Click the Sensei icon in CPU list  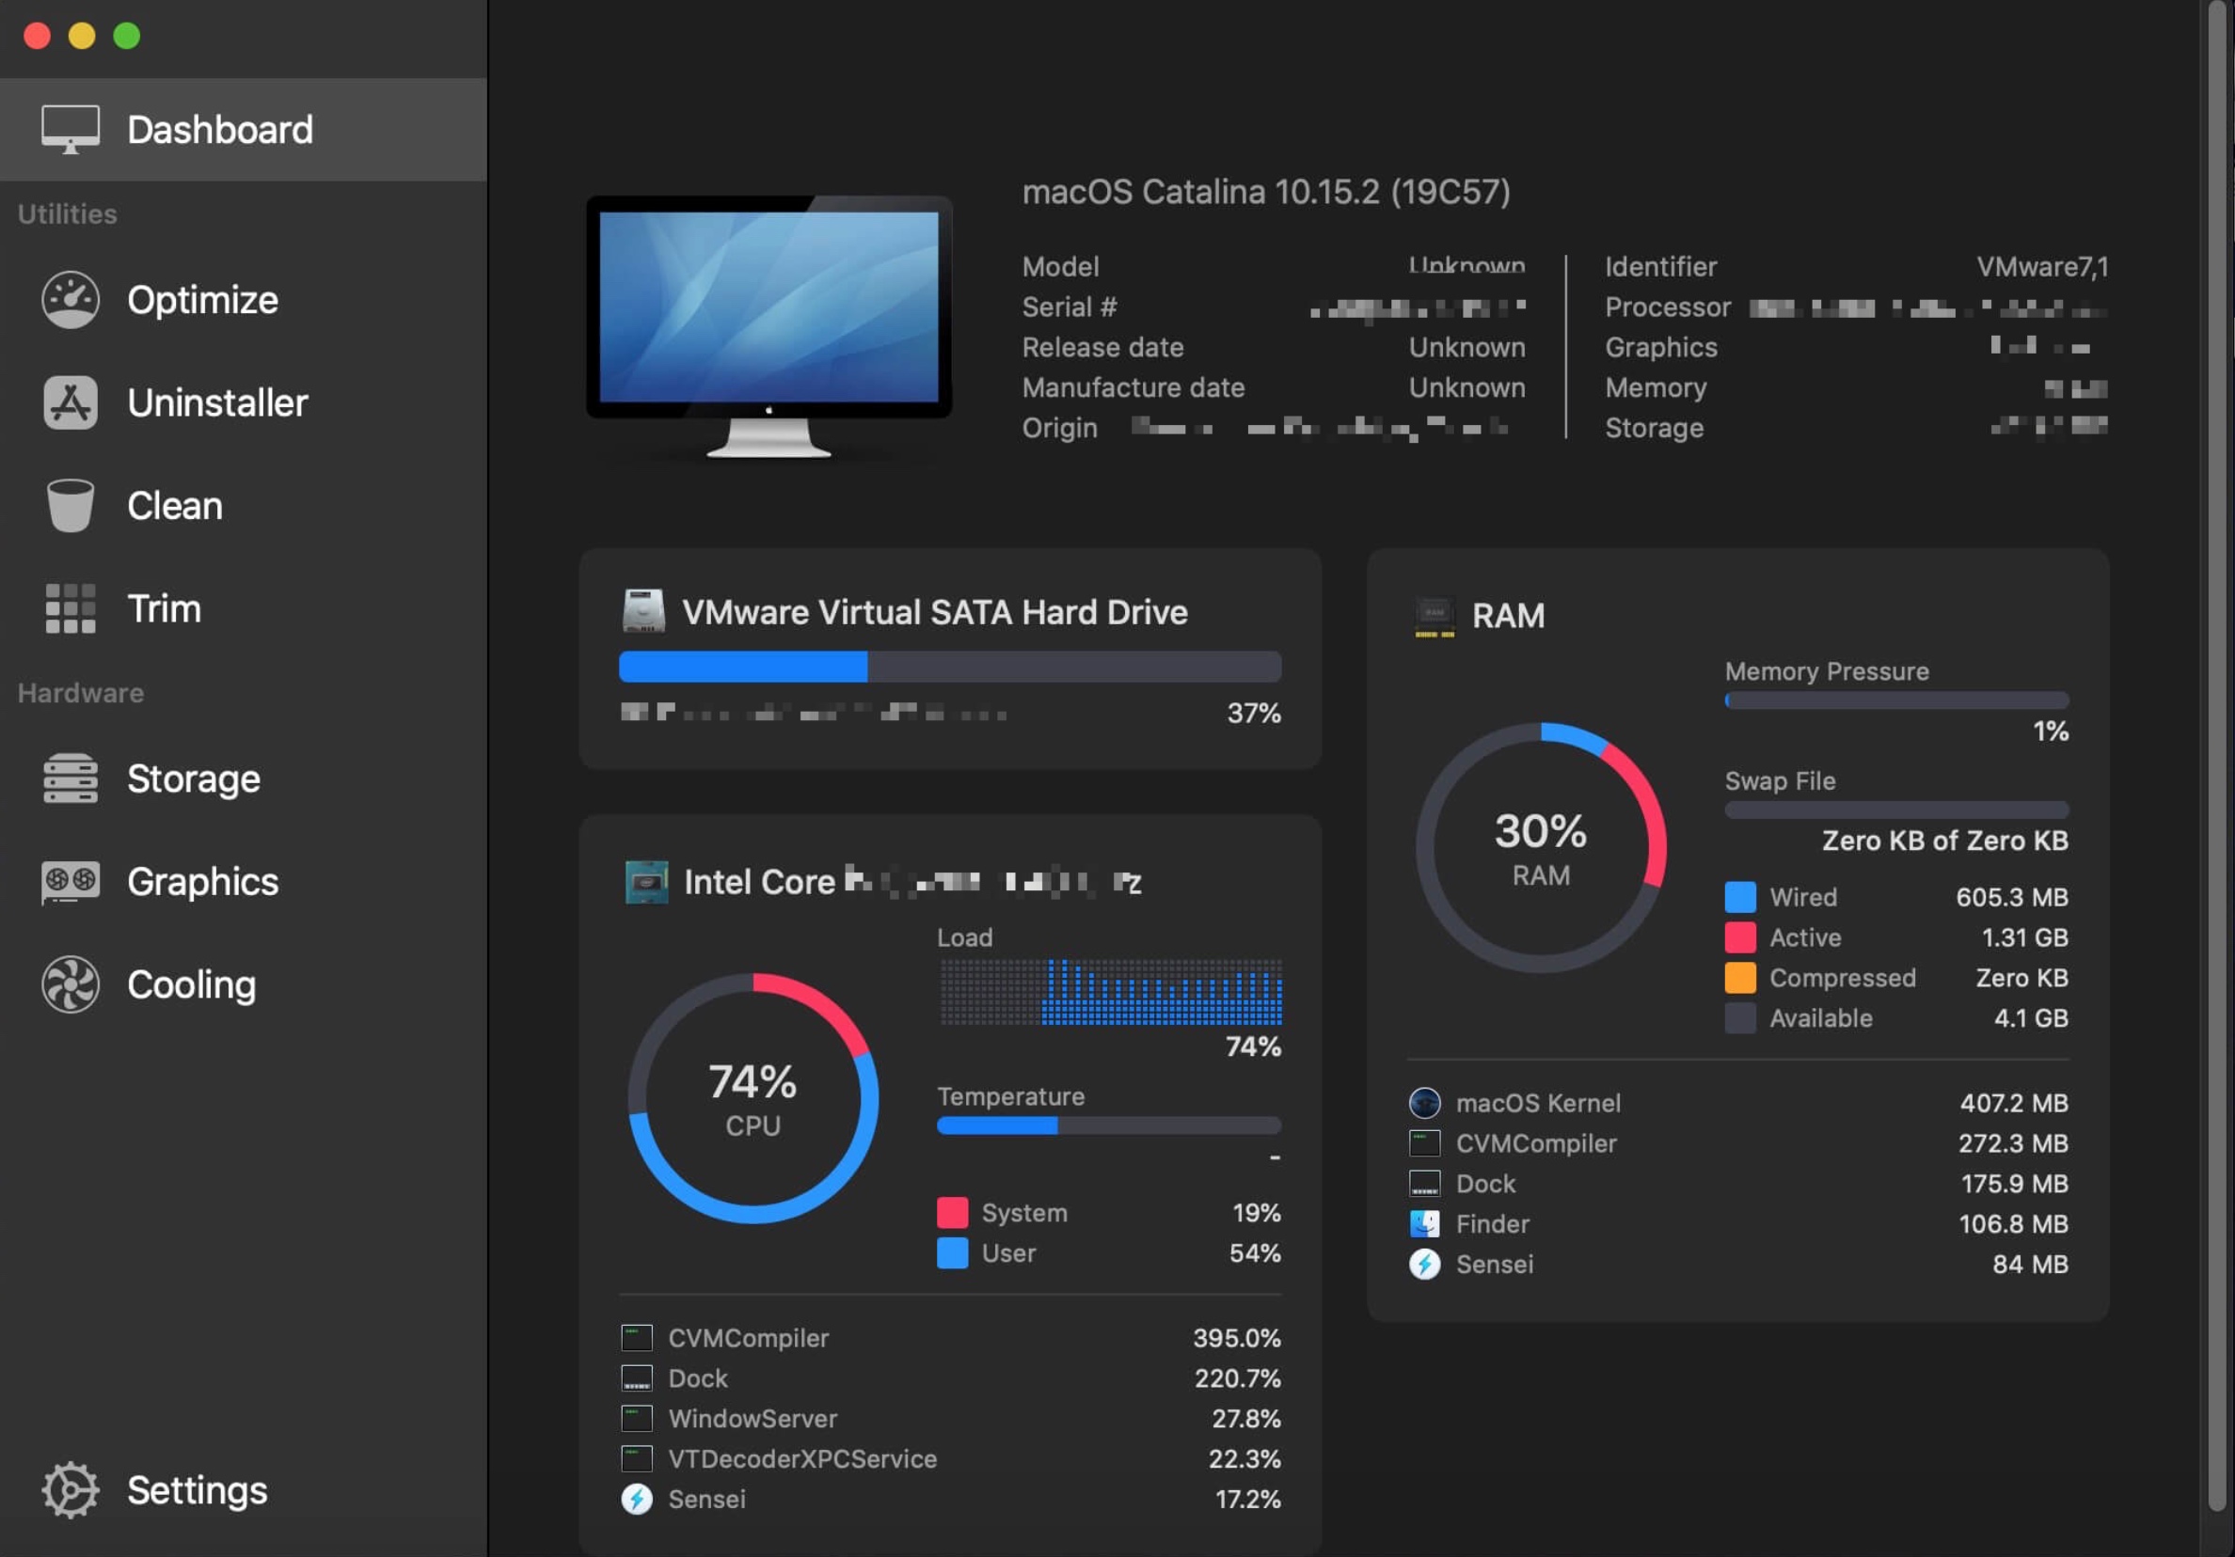637,1499
